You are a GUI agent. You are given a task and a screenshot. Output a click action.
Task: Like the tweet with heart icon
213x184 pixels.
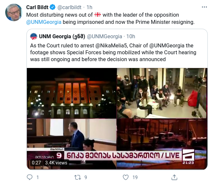pos(126,177)
